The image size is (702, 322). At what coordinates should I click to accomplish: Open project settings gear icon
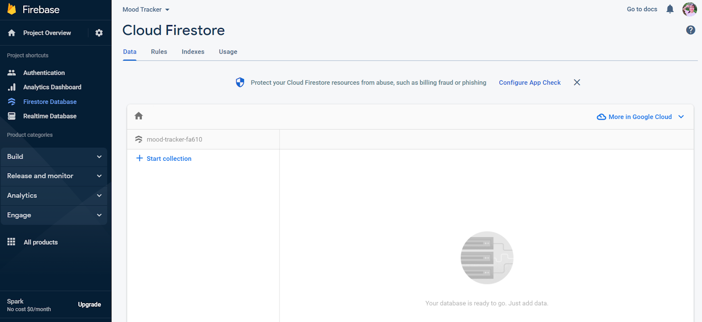pyautogui.click(x=99, y=33)
